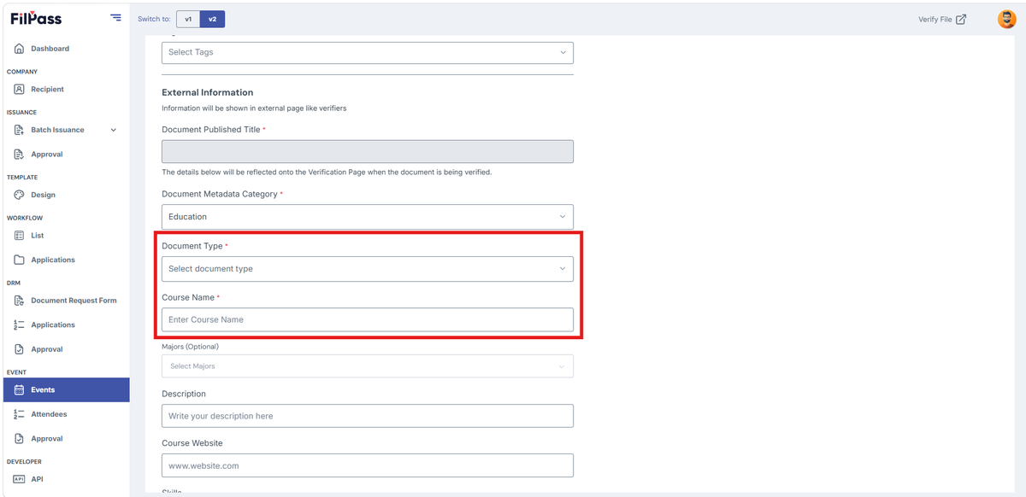Click the Document Type label
This screenshot has height=497, width=1026.
[x=192, y=246]
